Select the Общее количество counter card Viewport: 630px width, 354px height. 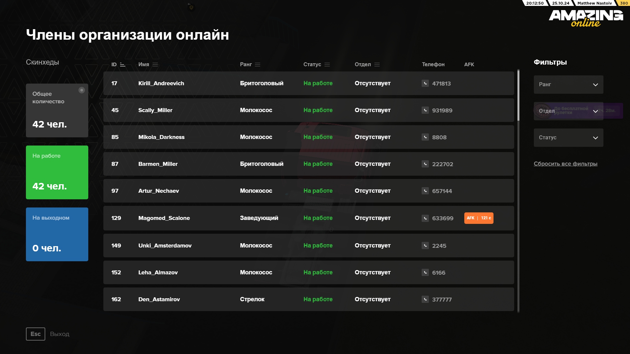(x=57, y=110)
